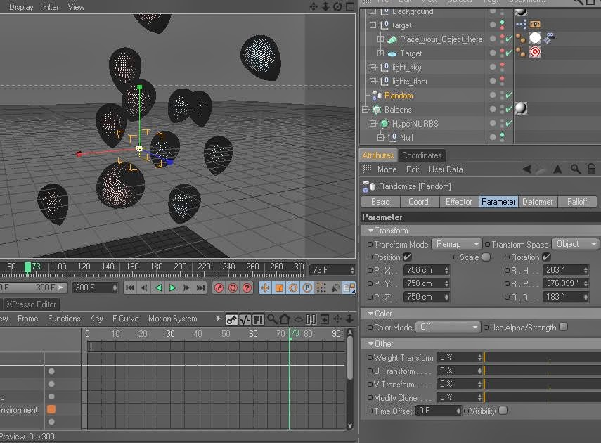Open the red question mark keying help
Viewport: 601px width, 443px height.
(x=247, y=288)
